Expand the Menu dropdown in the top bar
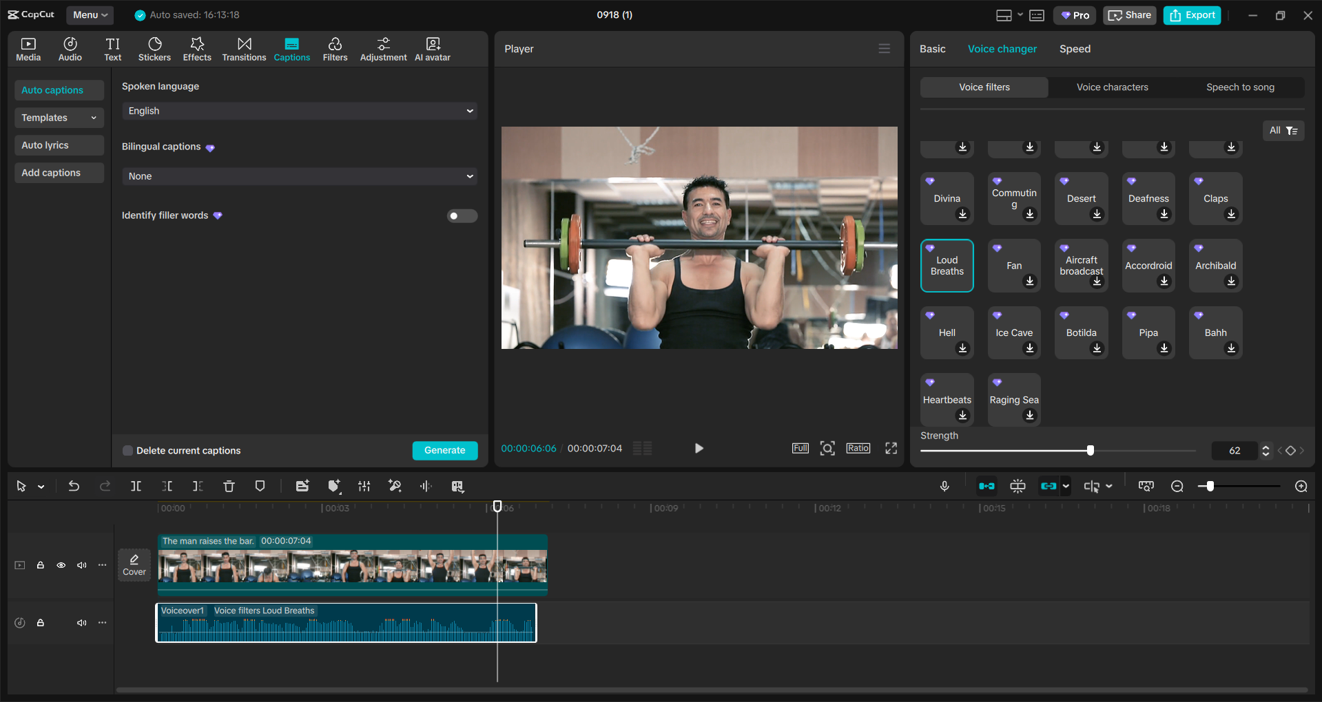This screenshot has height=702, width=1322. click(x=90, y=14)
